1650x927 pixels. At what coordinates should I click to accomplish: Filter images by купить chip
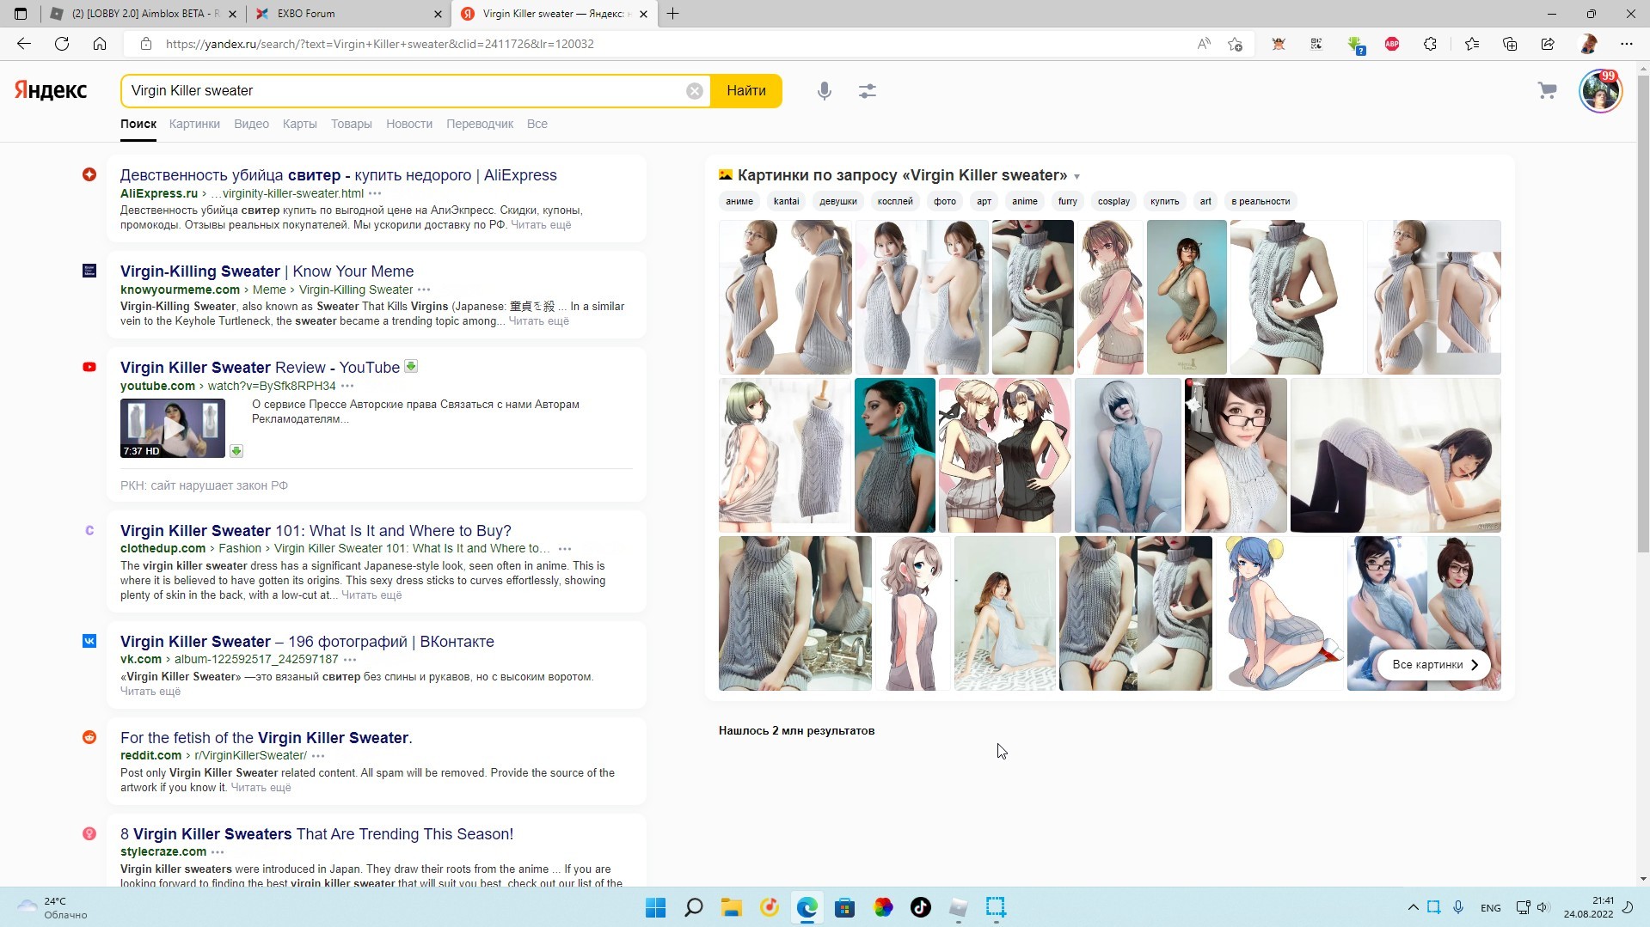(1164, 201)
